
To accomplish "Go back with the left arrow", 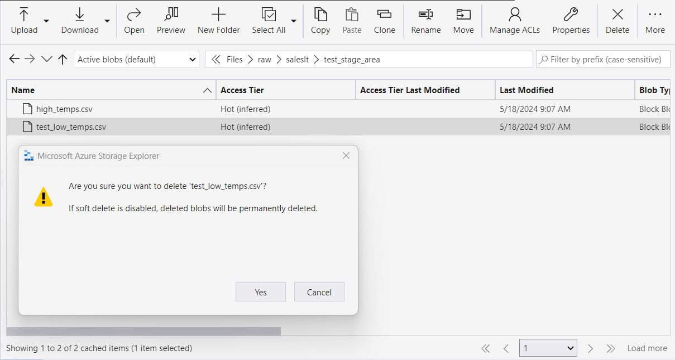I will pyautogui.click(x=15, y=59).
